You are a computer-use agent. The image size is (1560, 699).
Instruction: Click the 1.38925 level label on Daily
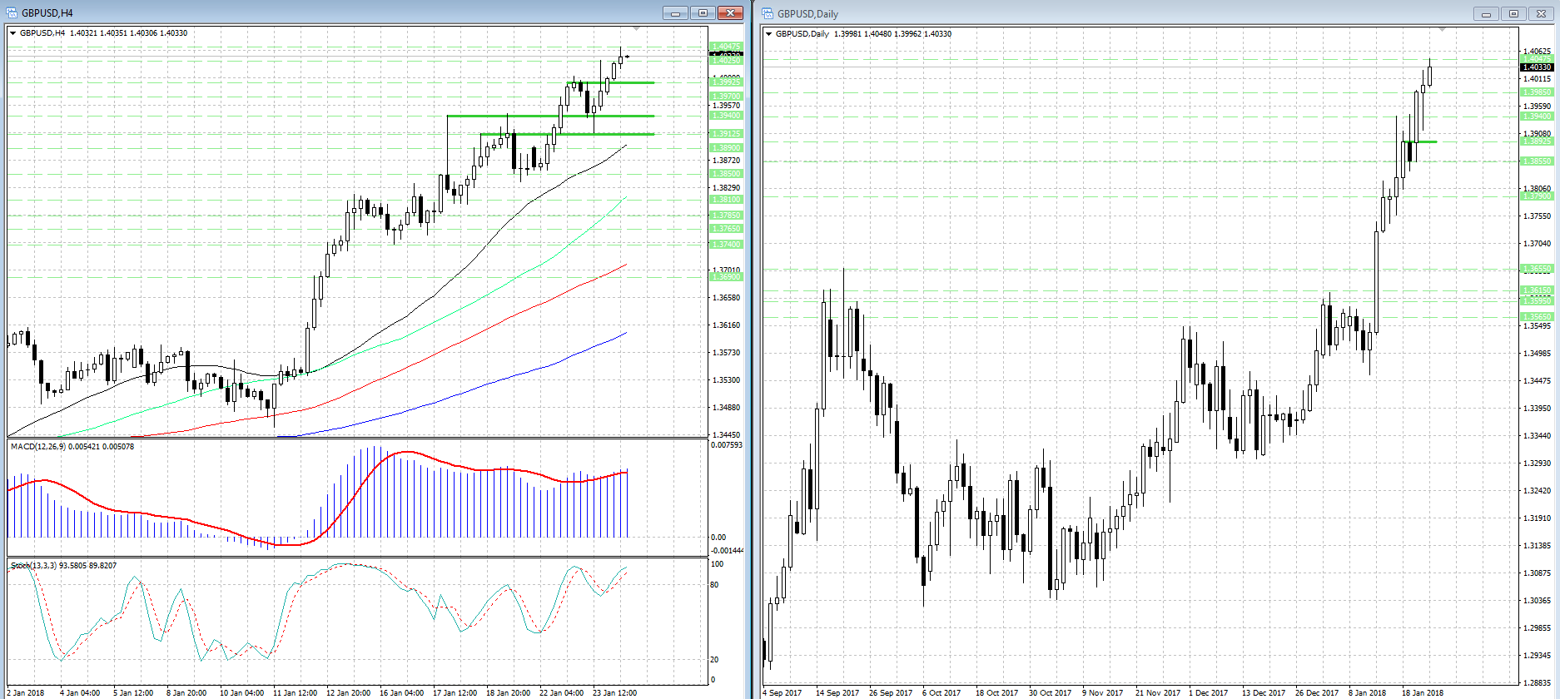[x=1537, y=141]
